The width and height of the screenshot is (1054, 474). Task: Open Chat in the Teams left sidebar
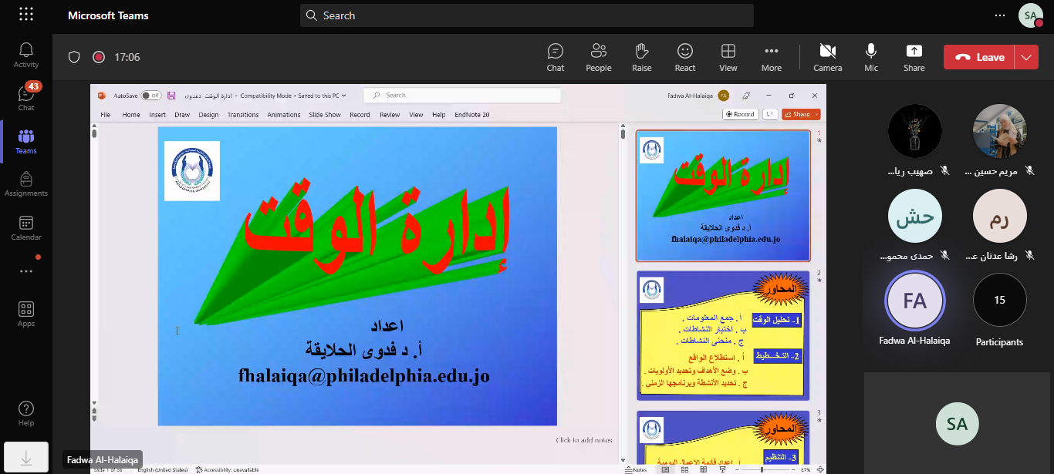click(x=26, y=98)
